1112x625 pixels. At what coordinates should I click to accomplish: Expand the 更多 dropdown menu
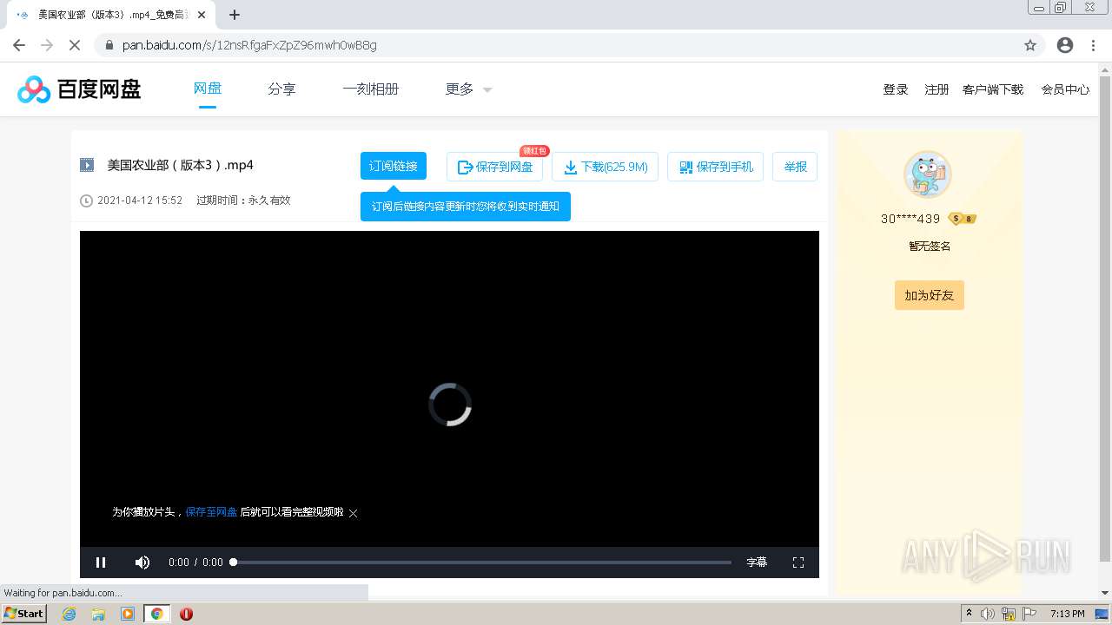(x=468, y=89)
